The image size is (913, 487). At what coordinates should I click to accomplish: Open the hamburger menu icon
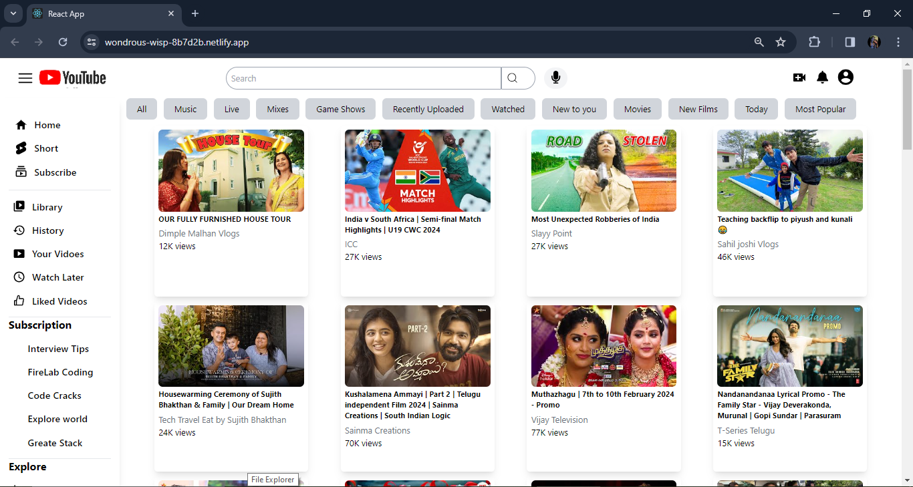pyautogui.click(x=25, y=78)
